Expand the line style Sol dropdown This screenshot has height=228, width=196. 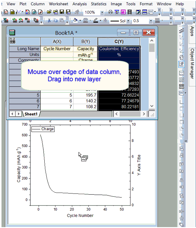[128, 21]
